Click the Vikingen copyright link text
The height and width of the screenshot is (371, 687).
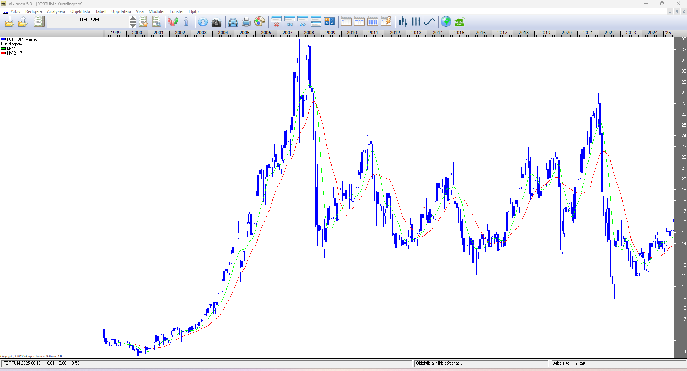[x=31, y=356]
